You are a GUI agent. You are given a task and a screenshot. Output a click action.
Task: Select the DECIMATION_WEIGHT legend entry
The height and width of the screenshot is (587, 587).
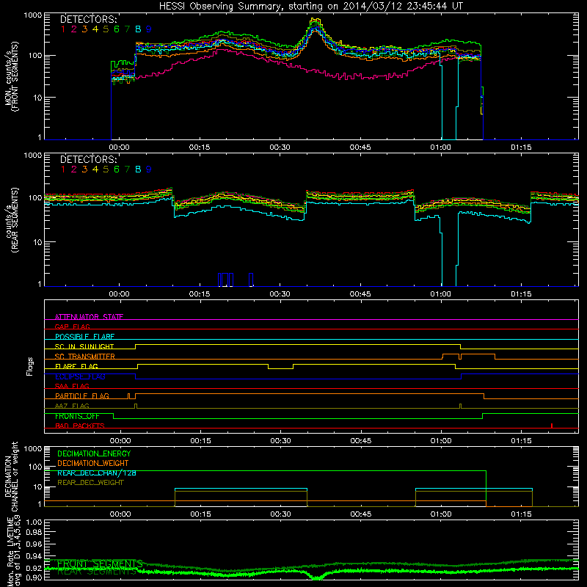pos(93,463)
